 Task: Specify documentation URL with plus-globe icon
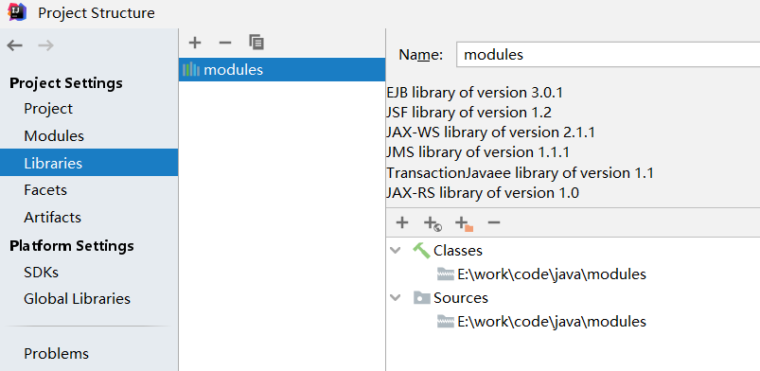(433, 223)
